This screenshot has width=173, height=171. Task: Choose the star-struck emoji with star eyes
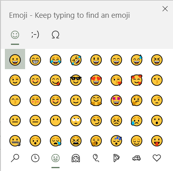coord(116,100)
